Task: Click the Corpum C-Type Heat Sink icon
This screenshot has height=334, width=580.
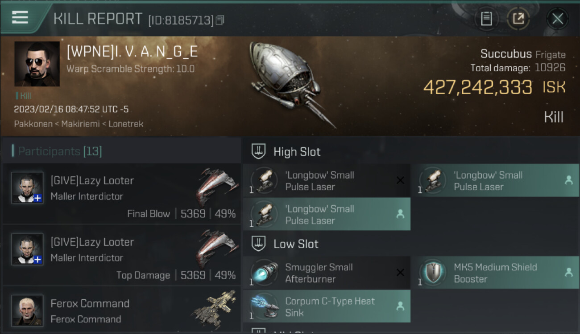Action: (264, 306)
